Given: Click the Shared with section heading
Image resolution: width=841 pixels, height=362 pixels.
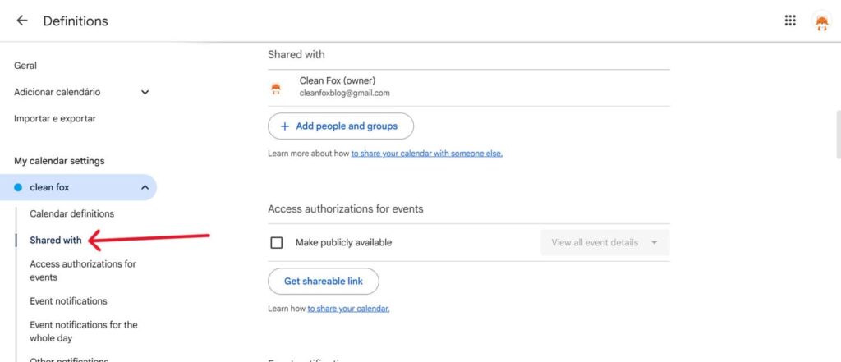Looking at the screenshot, I should click(x=296, y=54).
